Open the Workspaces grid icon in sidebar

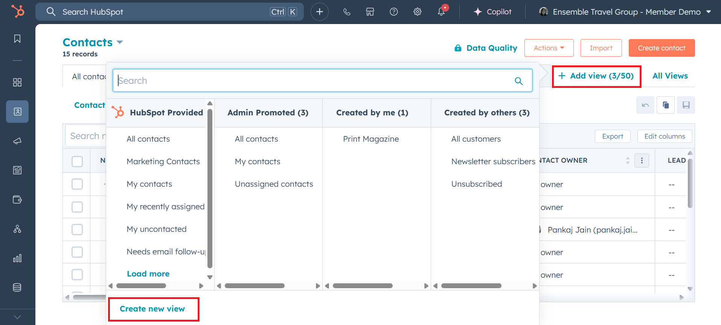[x=17, y=82]
